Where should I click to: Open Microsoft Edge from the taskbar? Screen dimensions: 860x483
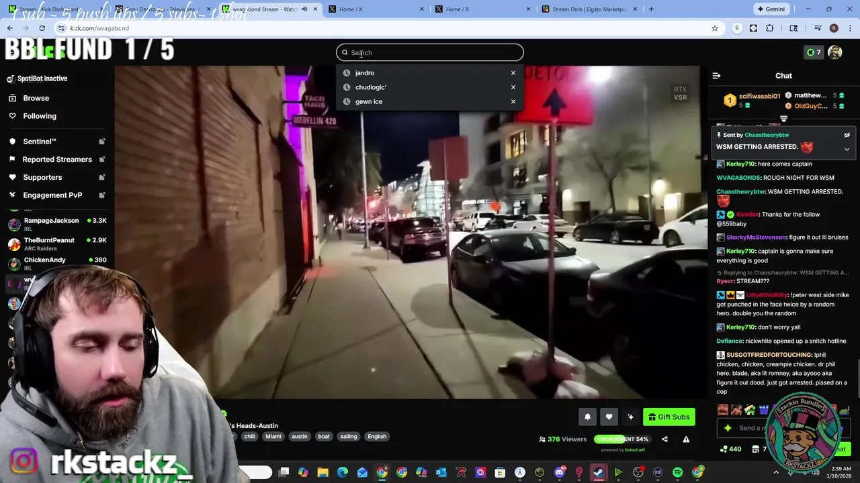(343, 473)
